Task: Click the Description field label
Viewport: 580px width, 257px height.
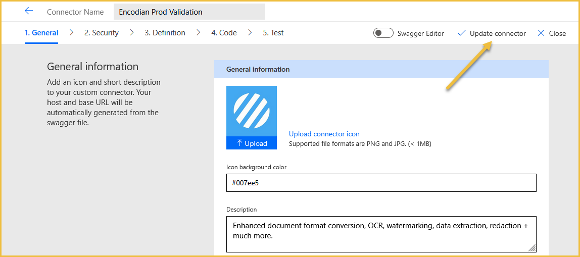Action: tap(241, 210)
